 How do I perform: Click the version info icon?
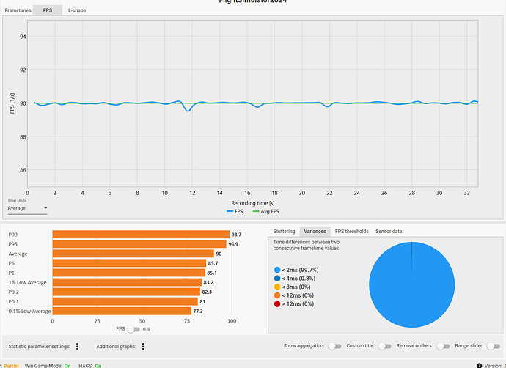[479, 366]
